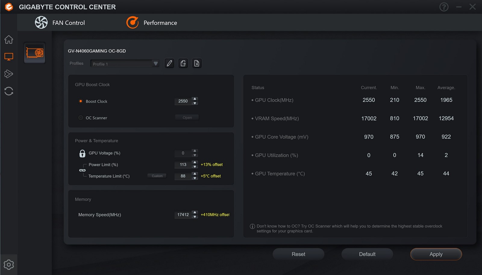This screenshot has width=482, height=275.
Task: Select the OC Scanner radio button
Action: (80, 118)
